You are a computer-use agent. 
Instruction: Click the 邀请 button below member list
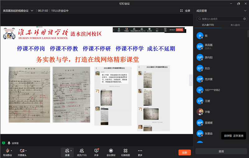coord(221,151)
